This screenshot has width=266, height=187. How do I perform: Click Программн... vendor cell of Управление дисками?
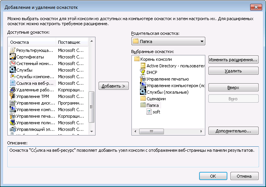click(71, 103)
